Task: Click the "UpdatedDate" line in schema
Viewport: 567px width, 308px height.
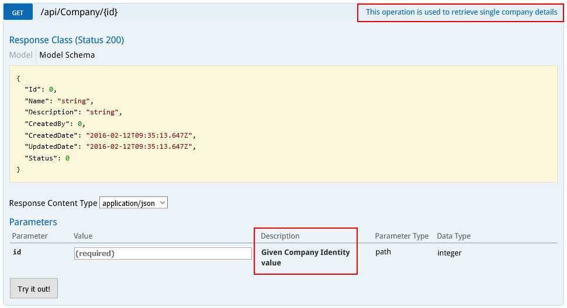Action: tap(110, 146)
